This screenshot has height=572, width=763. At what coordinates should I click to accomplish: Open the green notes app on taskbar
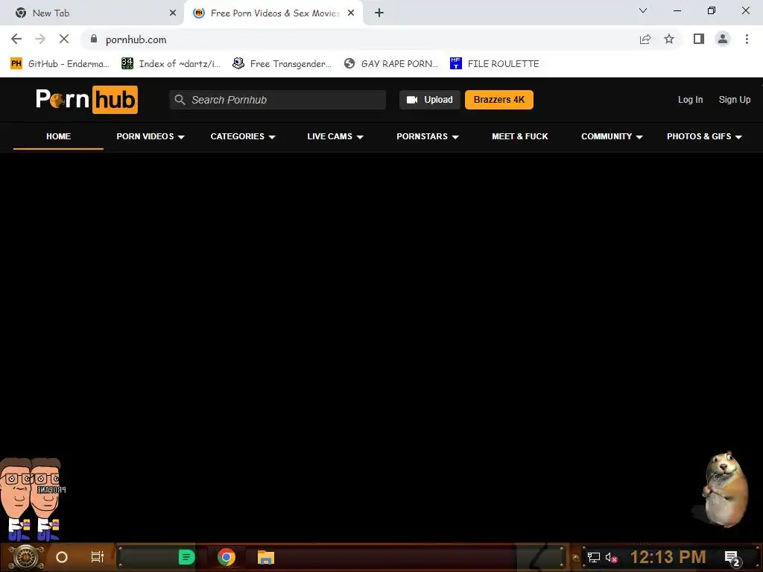(186, 557)
